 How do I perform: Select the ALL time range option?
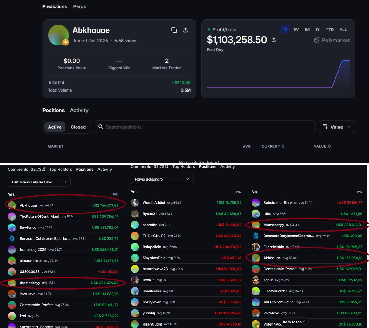pos(343,29)
